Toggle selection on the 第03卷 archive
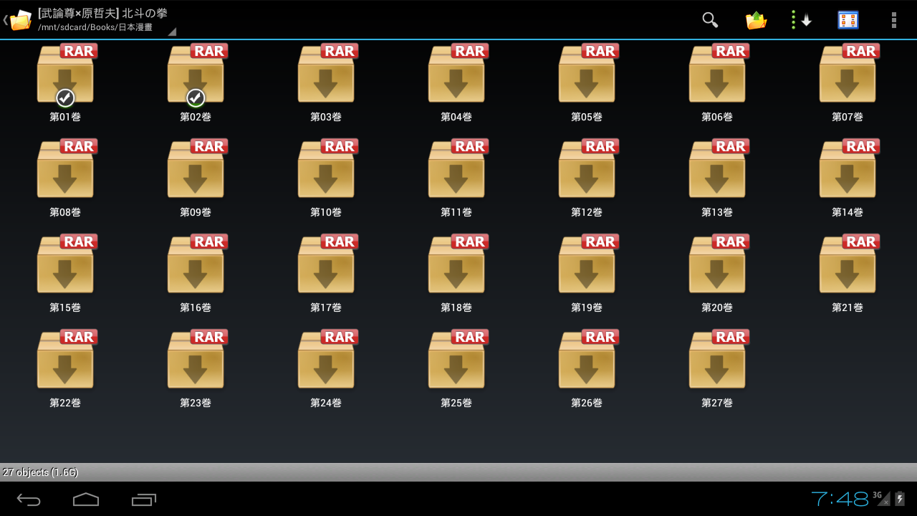The width and height of the screenshot is (917, 516). coord(326,75)
